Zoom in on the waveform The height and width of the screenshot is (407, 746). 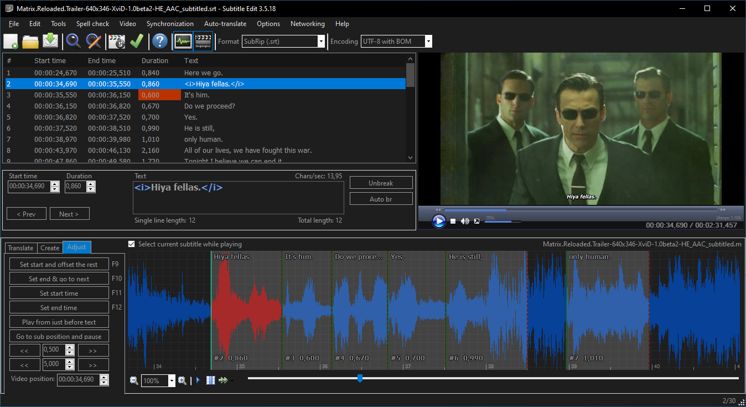pyautogui.click(x=182, y=380)
